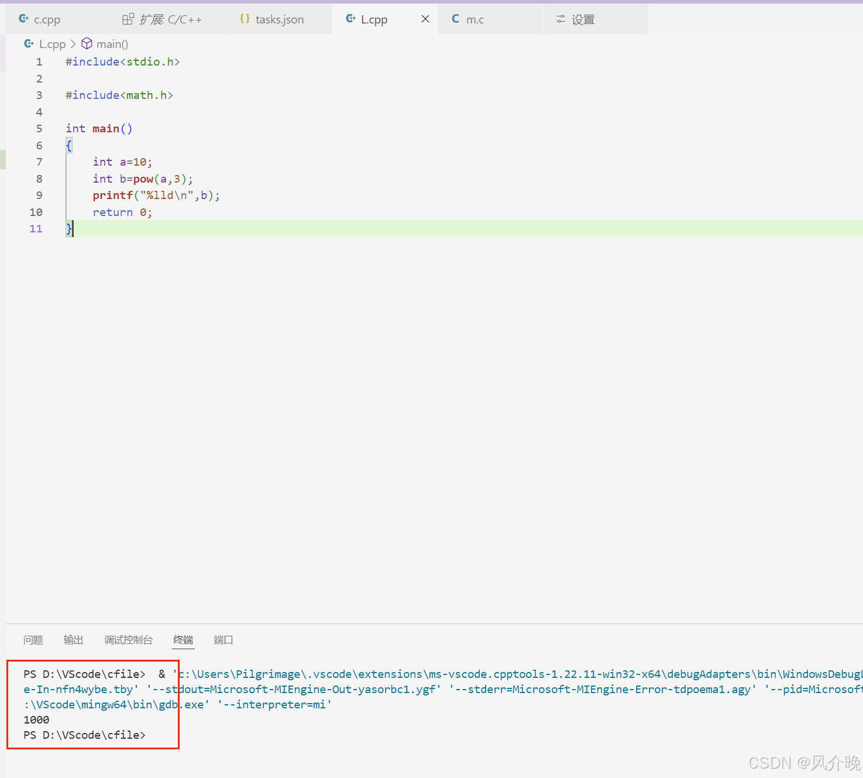Open the L.cpp breadcrumb item list
The image size is (863, 778).
coord(53,43)
